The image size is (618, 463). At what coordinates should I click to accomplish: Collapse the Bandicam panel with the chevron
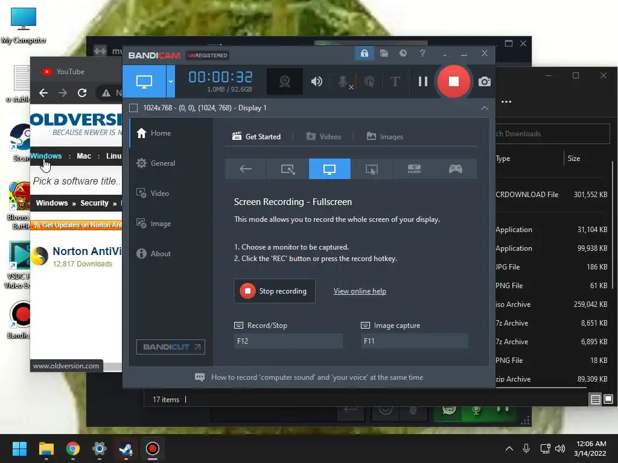pos(485,108)
